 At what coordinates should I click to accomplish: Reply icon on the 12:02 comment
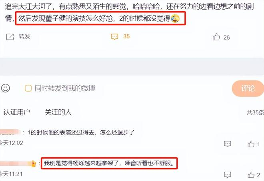tap(228, 144)
